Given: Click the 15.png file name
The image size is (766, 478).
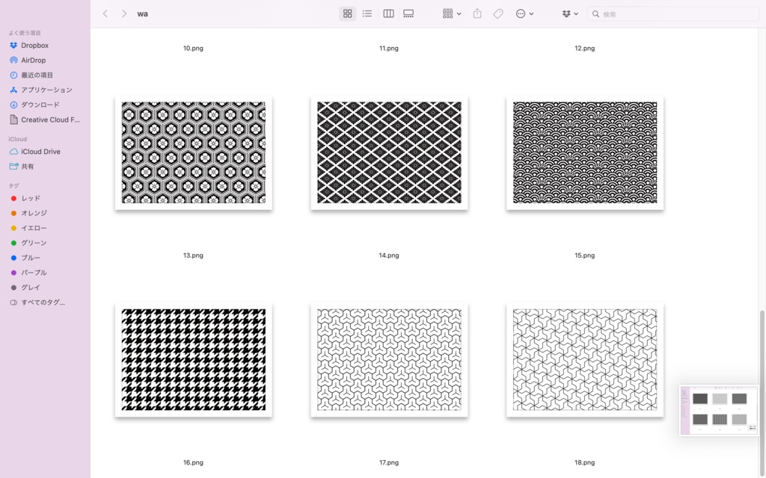Looking at the screenshot, I should coord(585,255).
